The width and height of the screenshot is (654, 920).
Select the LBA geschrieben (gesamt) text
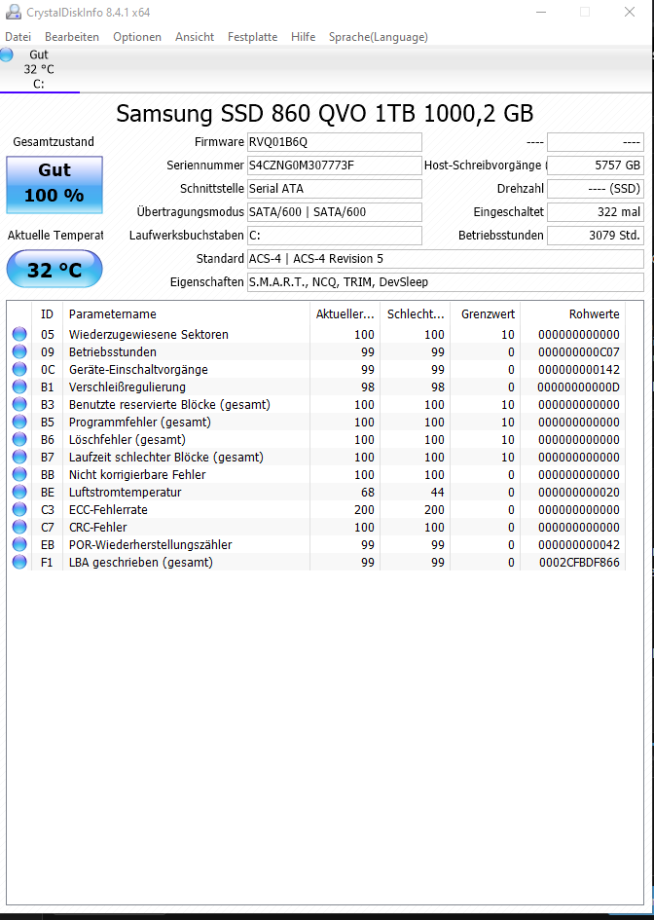click(x=141, y=562)
